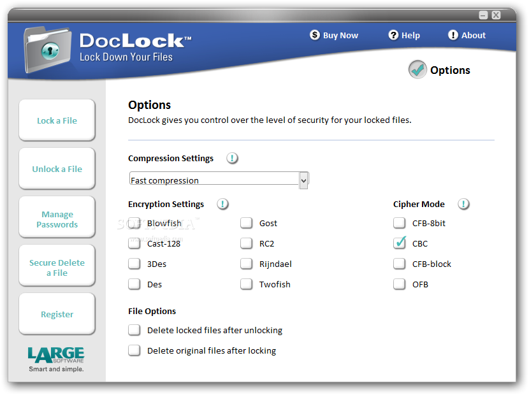Click the Twofish label text
The image size is (529, 395).
[x=275, y=284]
